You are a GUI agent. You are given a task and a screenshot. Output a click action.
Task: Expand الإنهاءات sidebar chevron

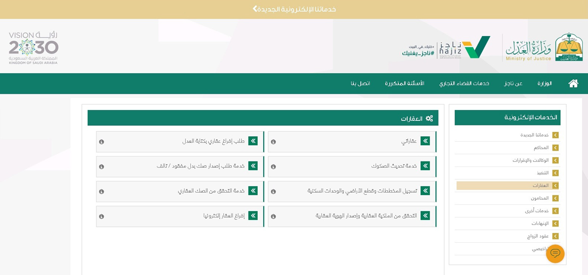[x=555, y=223]
